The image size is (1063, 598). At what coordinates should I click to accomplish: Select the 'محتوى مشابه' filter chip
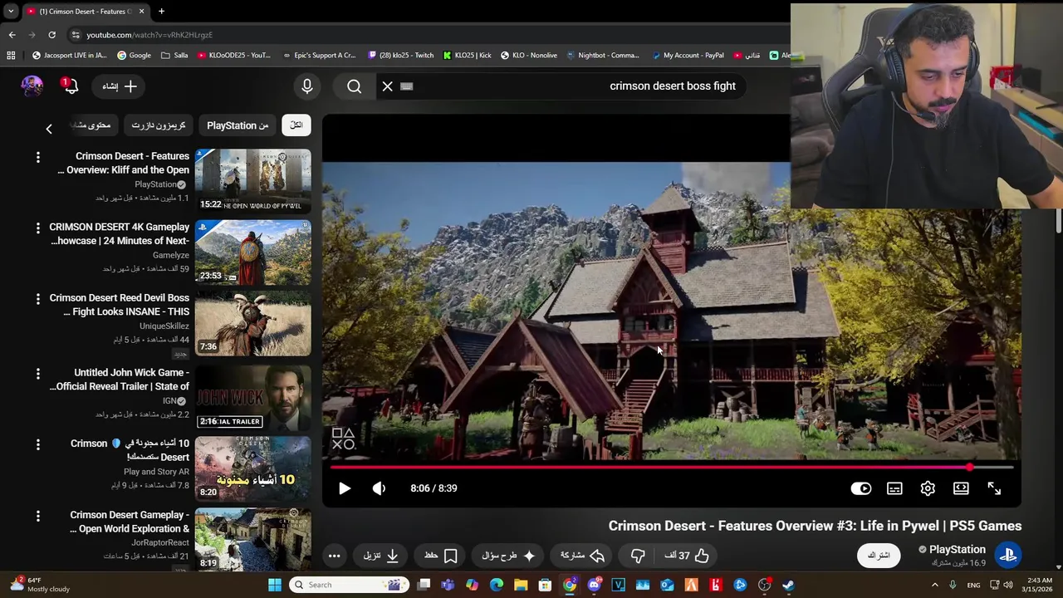93,125
